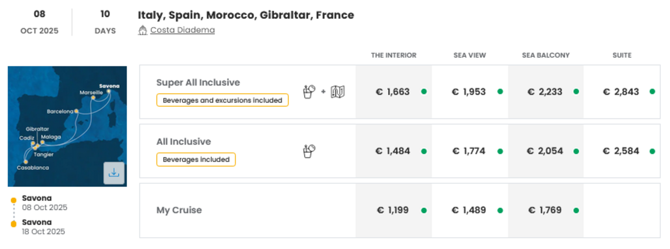Select My Cruise Sea Balcony price € 1,769

point(545,210)
